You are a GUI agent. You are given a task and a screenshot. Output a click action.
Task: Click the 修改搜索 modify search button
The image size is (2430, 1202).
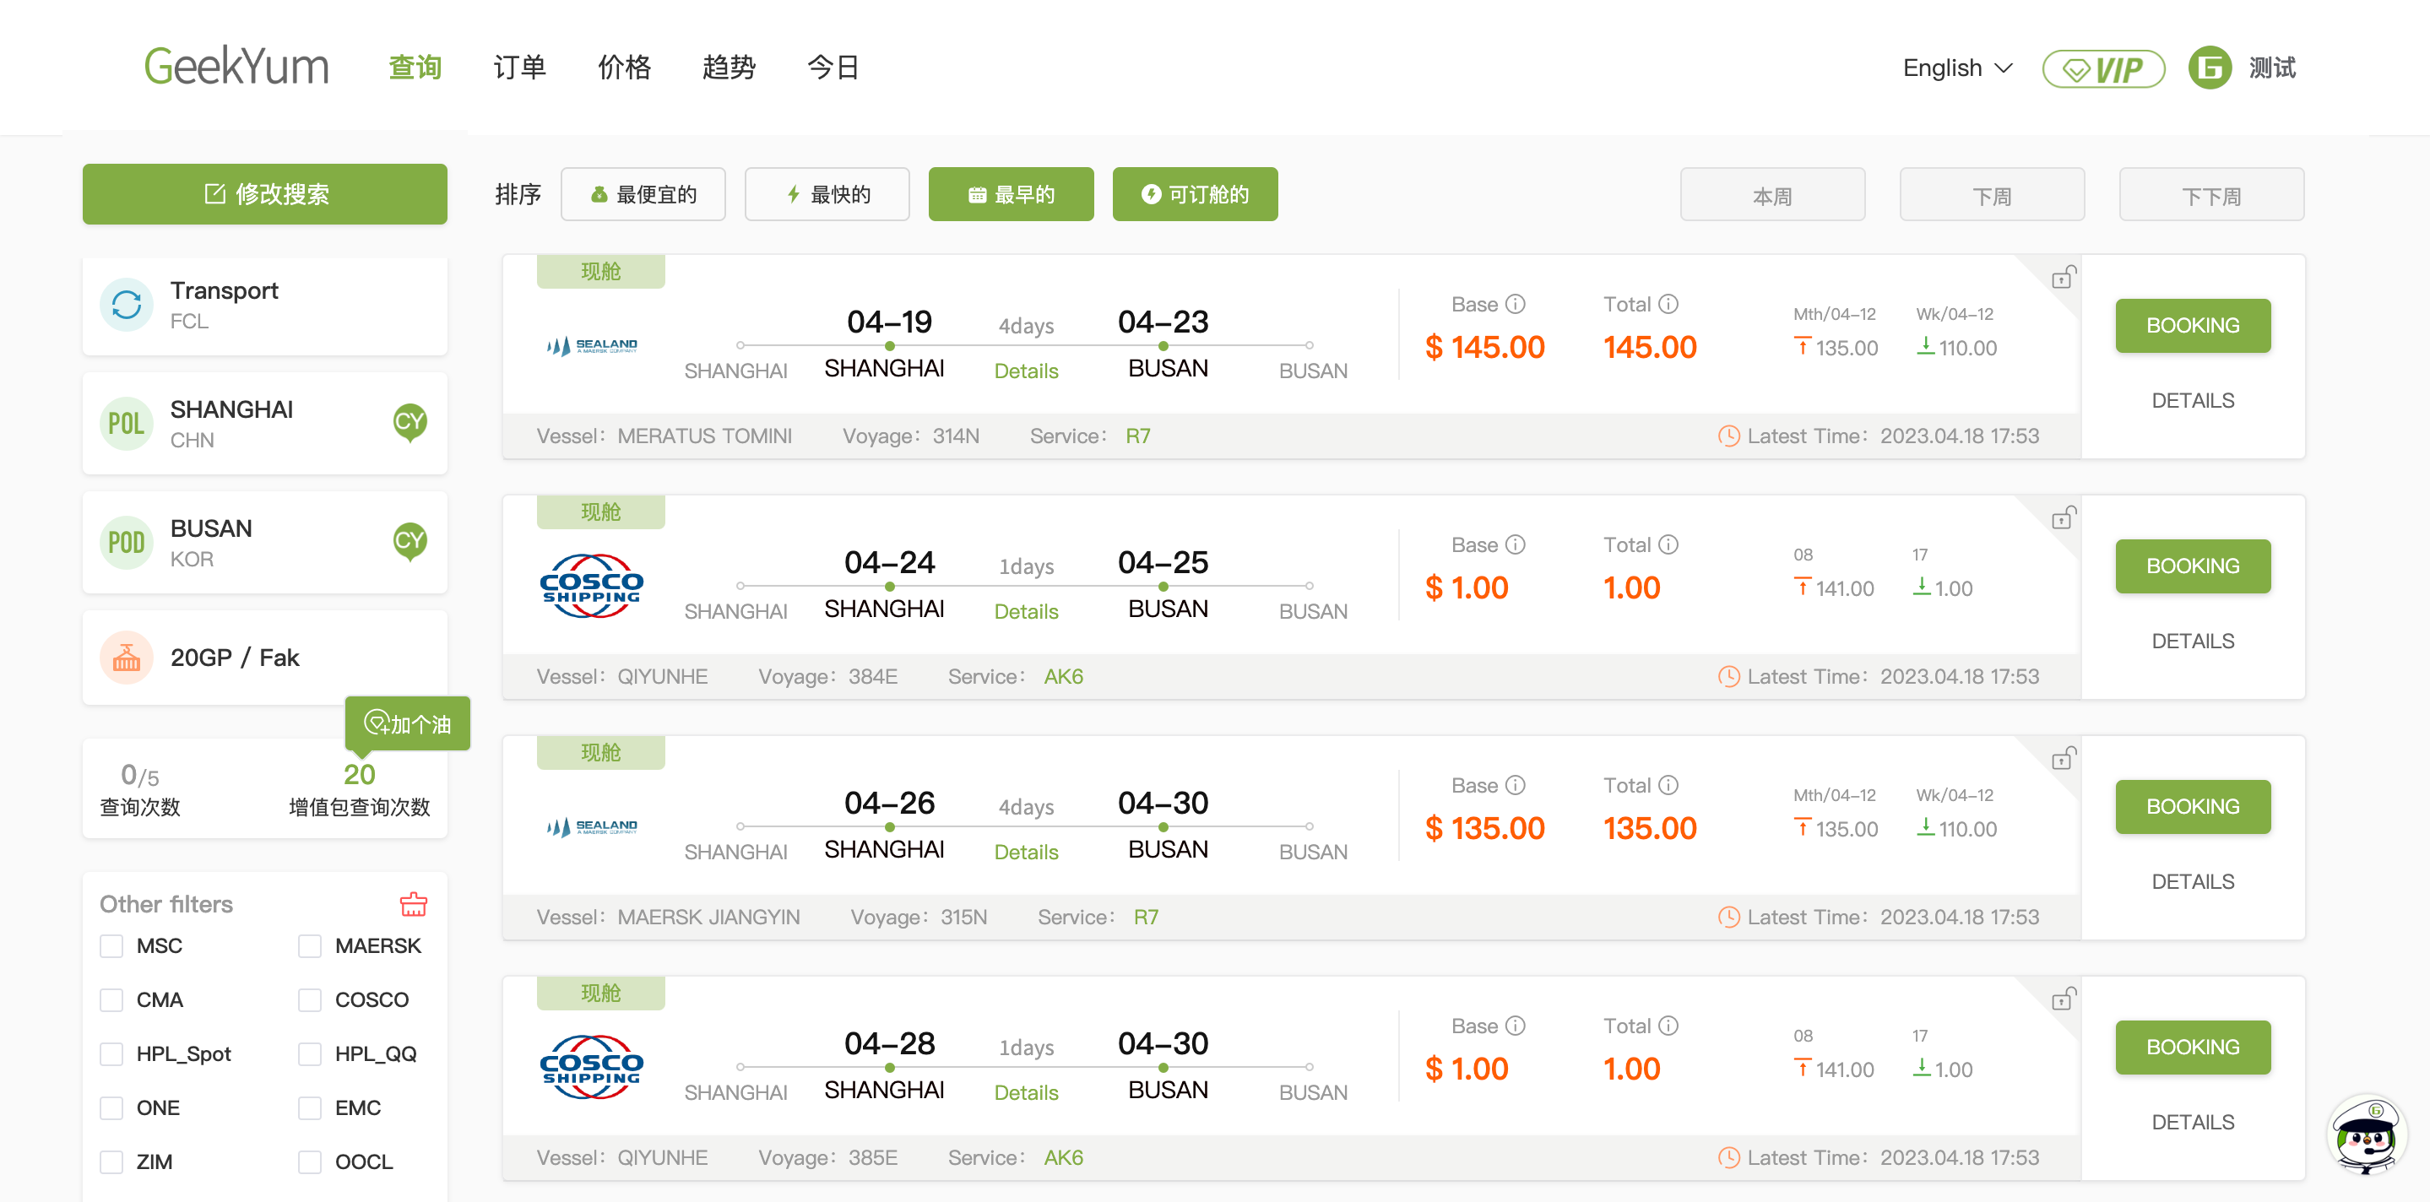pyautogui.click(x=265, y=194)
